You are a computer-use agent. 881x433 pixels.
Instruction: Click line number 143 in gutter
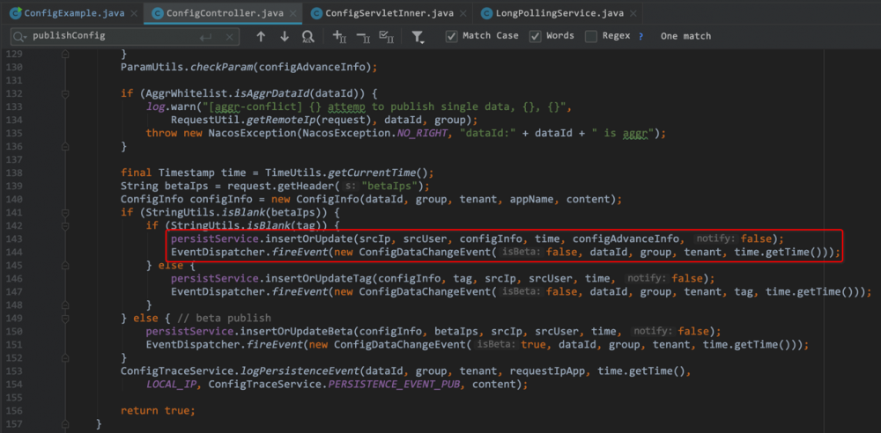[13, 239]
